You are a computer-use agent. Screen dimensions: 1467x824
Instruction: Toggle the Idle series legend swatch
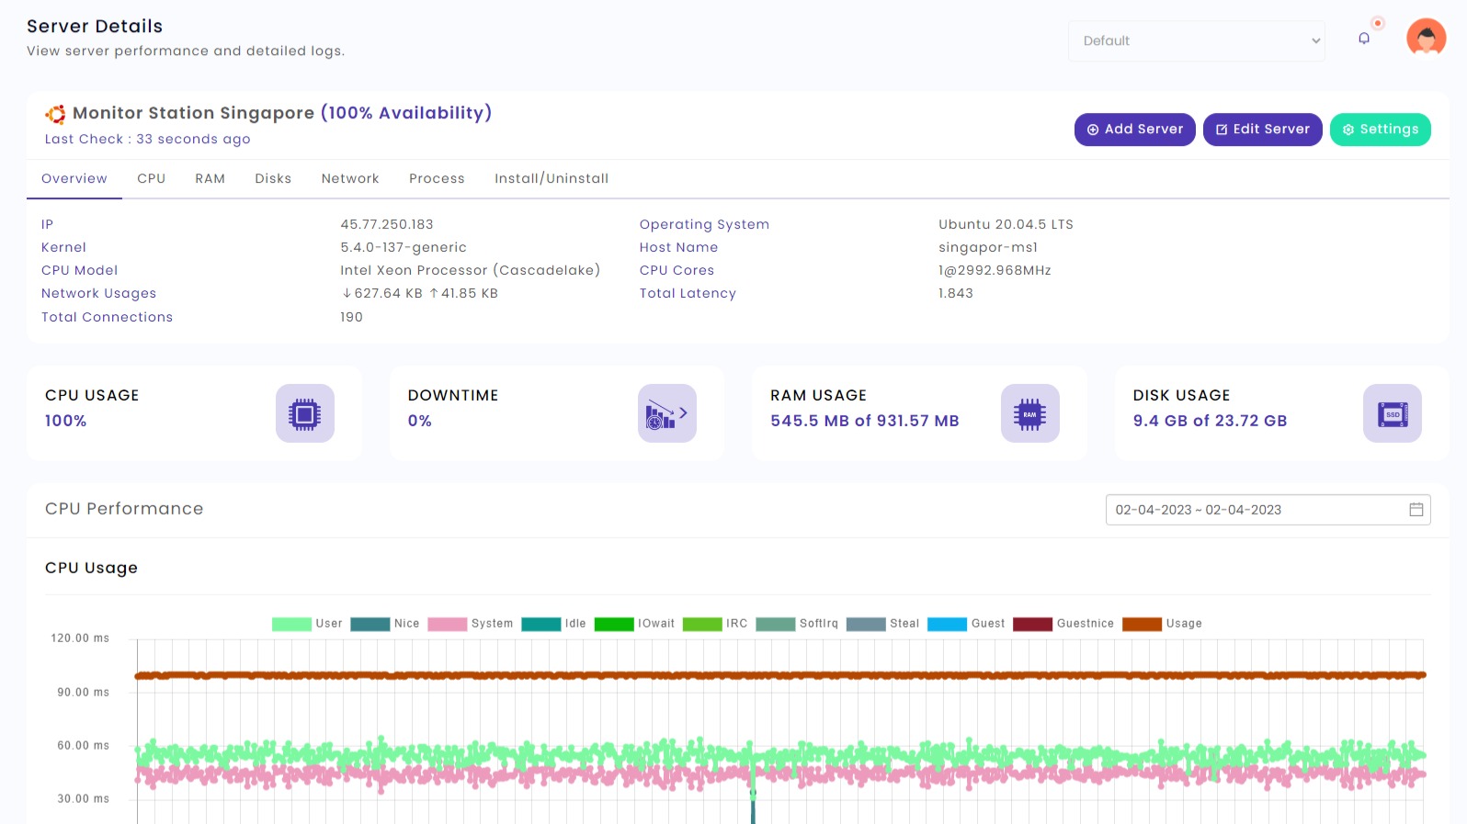pyautogui.click(x=540, y=624)
